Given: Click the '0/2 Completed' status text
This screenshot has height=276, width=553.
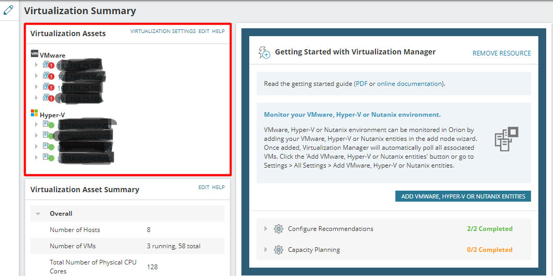Looking at the screenshot, I should [x=490, y=250].
